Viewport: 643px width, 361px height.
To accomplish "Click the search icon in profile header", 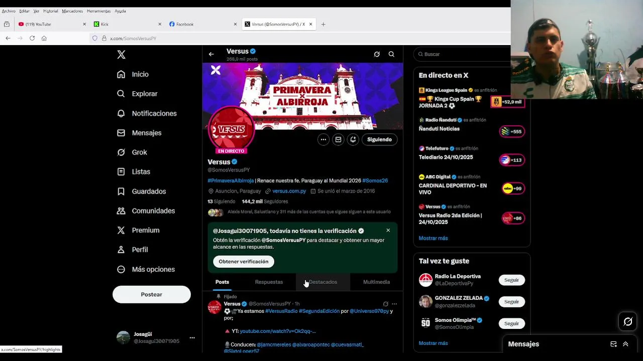I will point(391,54).
